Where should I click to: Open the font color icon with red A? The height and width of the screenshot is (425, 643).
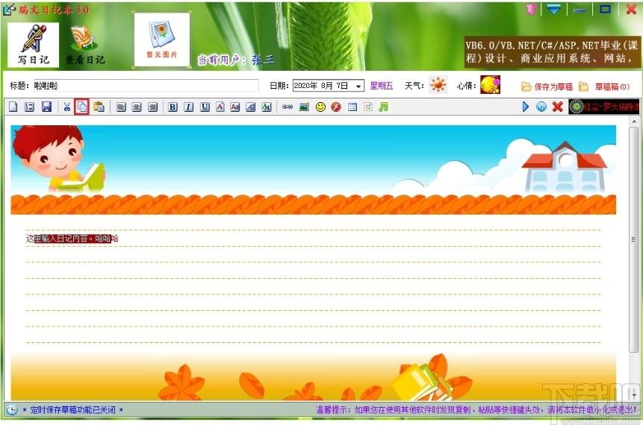[220, 107]
